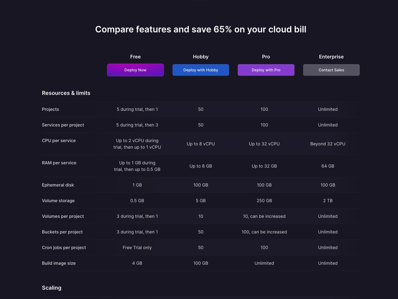
Task: Click the Volumes per project label
Action: 63,216
